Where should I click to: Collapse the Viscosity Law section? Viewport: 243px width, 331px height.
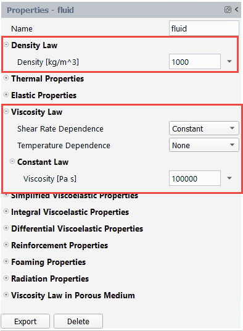click(x=6, y=111)
